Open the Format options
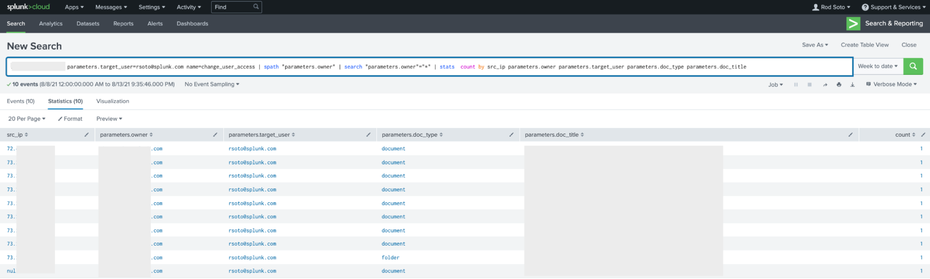The height and width of the screenshot is (279, 930). (70, 119)
